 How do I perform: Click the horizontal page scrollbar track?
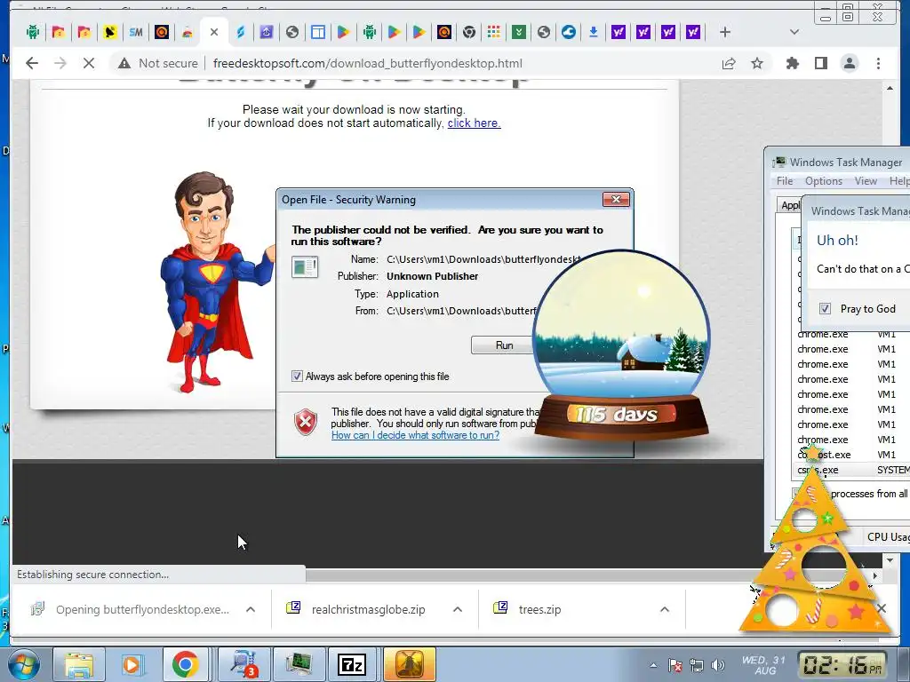click(587, 575)
